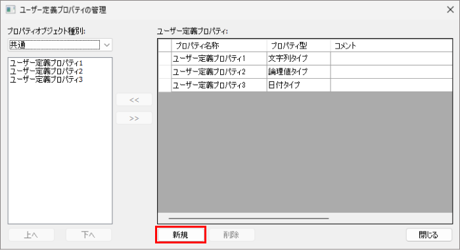Click the 下へ button
Image resolution: width=460 pixels, height=250 pixels.
click(x=88, y=235)
